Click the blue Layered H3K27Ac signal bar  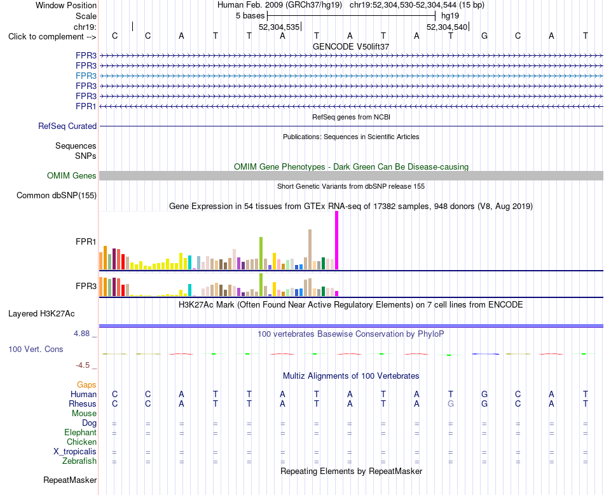tap(351, 326)
